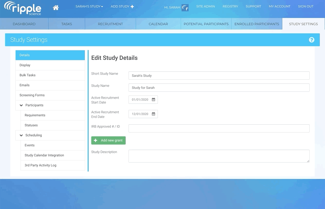Click the home icon in header
This screenshot has height=209, width=325.
tap(56, 8)
